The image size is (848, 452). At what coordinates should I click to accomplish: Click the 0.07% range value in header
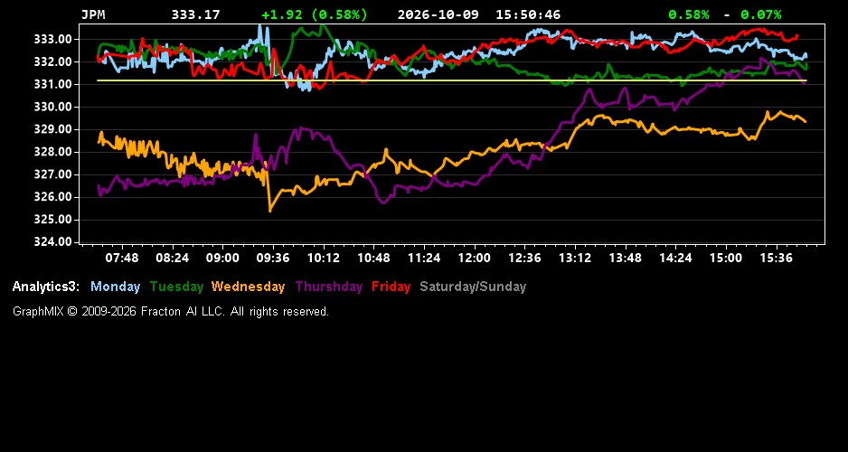pos(761,15)
